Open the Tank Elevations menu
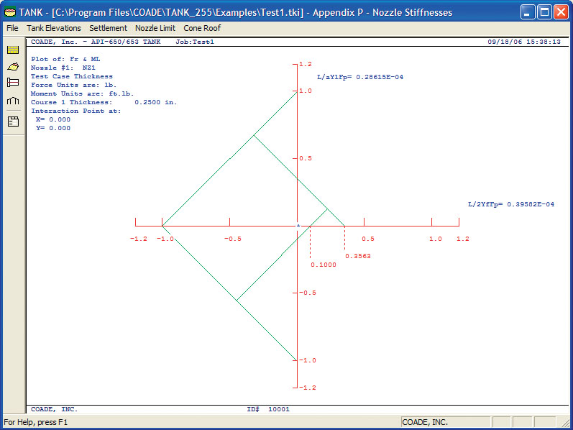The image size is (573, 430). 54,28
